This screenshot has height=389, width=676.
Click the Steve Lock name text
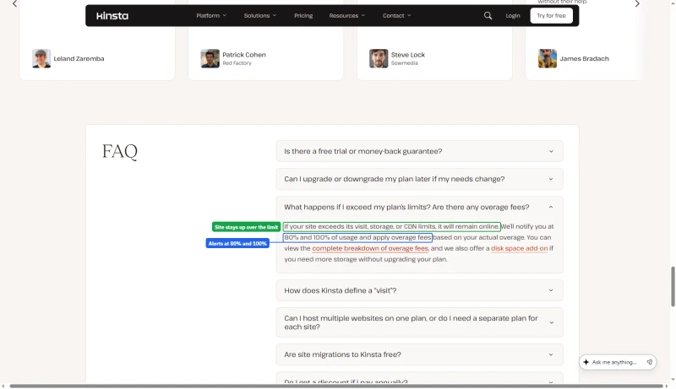(408, 55)
